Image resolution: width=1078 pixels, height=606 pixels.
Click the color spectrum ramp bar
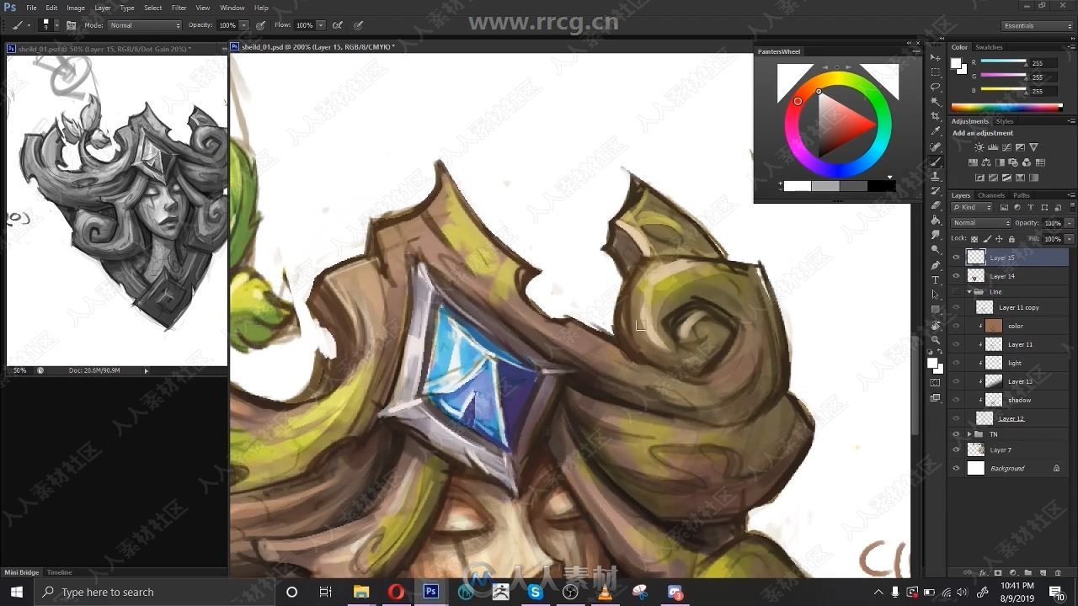click(x=1006, y=107)
